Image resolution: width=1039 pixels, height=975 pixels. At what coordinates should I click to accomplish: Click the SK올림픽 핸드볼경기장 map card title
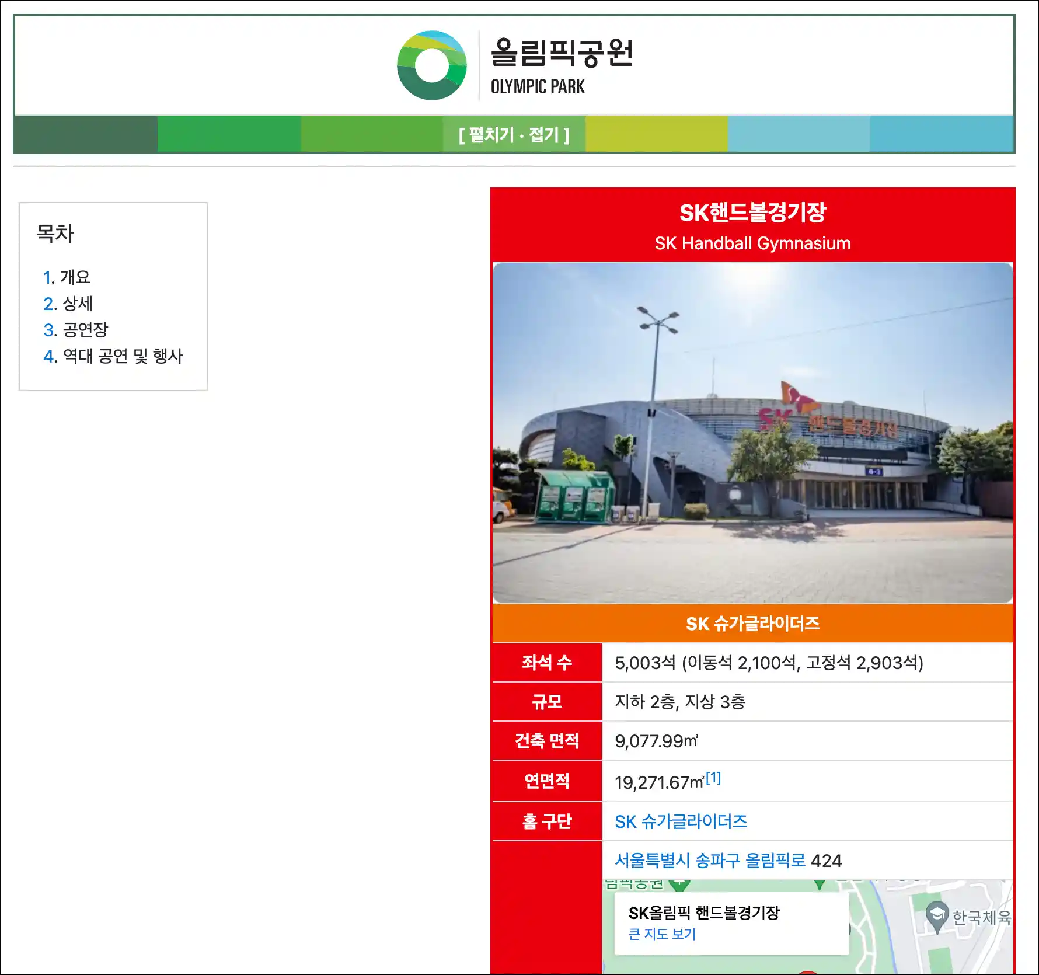[x=704, y=913]
